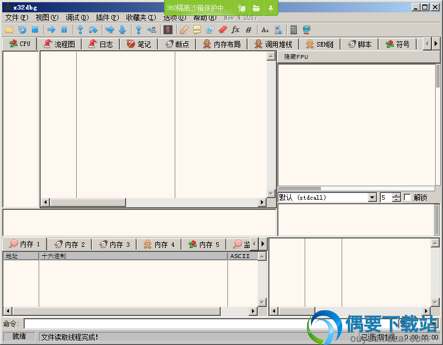Run the program with the blue arrow
The image size is (443, 345).
(x=52, y=29)
